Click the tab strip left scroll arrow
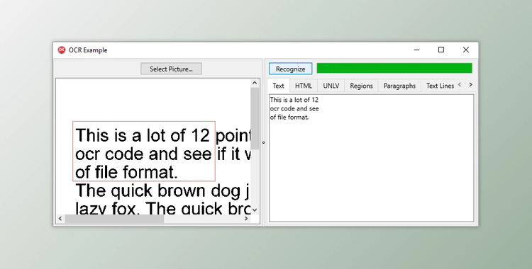This screenshot has width=532, height=269. click(460, 85)
